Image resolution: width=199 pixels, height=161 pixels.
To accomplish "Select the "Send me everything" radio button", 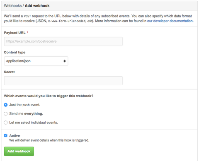I will 6,114.
